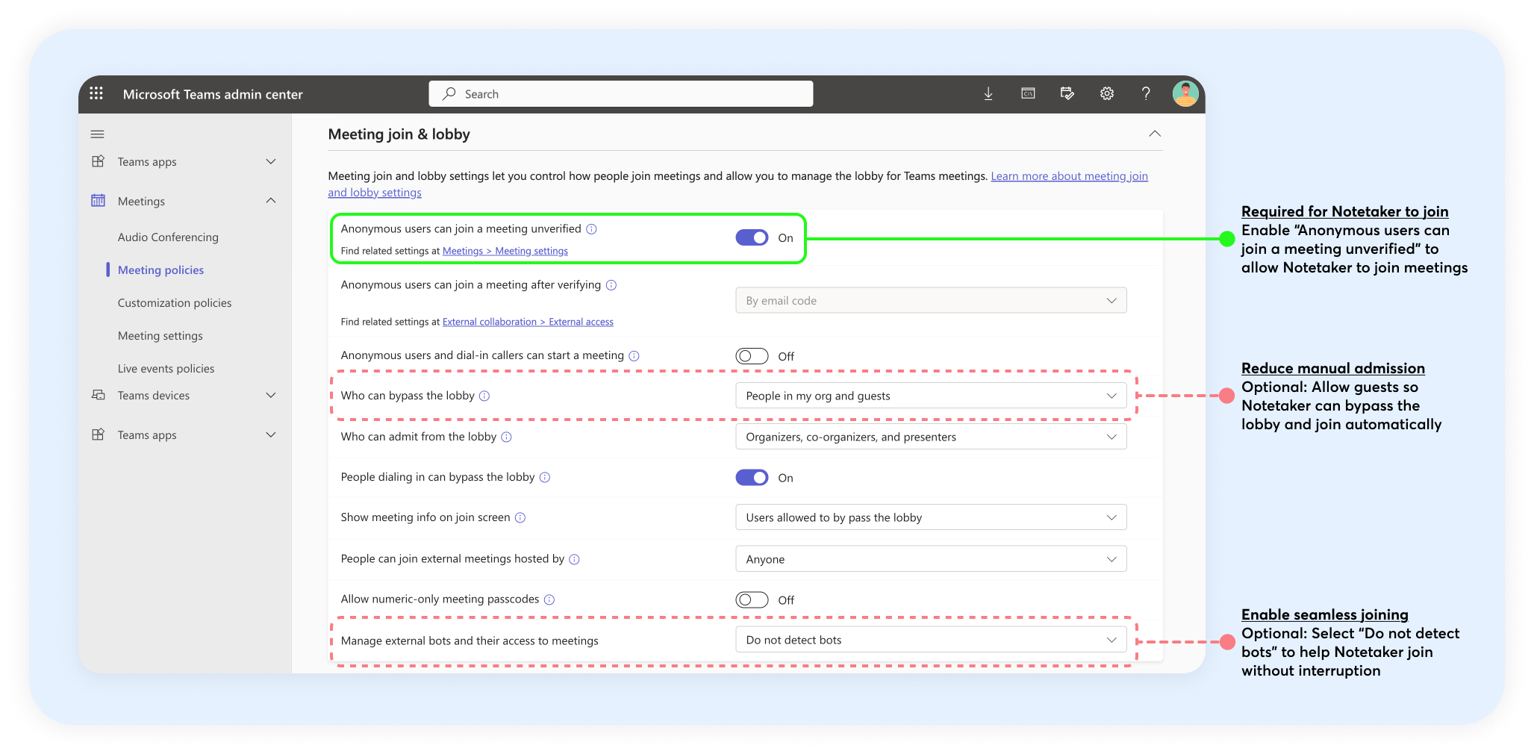
Task: Click the Search input field
Action: click(621, 93)
